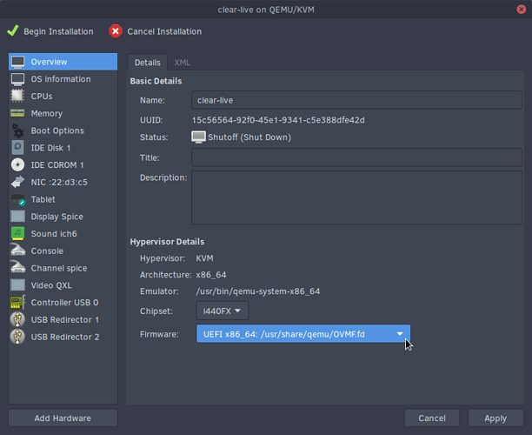This screenshot has width=532, height=435.
Task: Open the Console serial port icon
Action: 17,251
